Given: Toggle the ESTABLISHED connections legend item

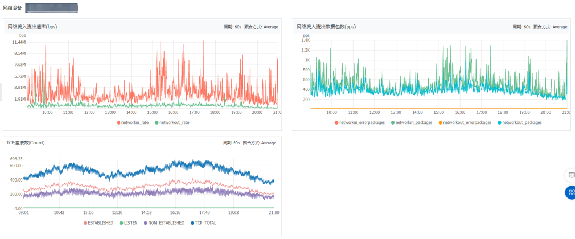Looking at the screenshot, I should 98,223.
